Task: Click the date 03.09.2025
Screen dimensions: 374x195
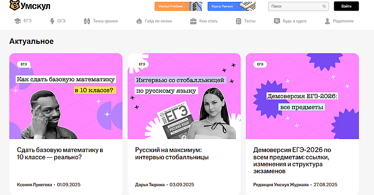Action: pyautogui.click(x=182, y=185)
